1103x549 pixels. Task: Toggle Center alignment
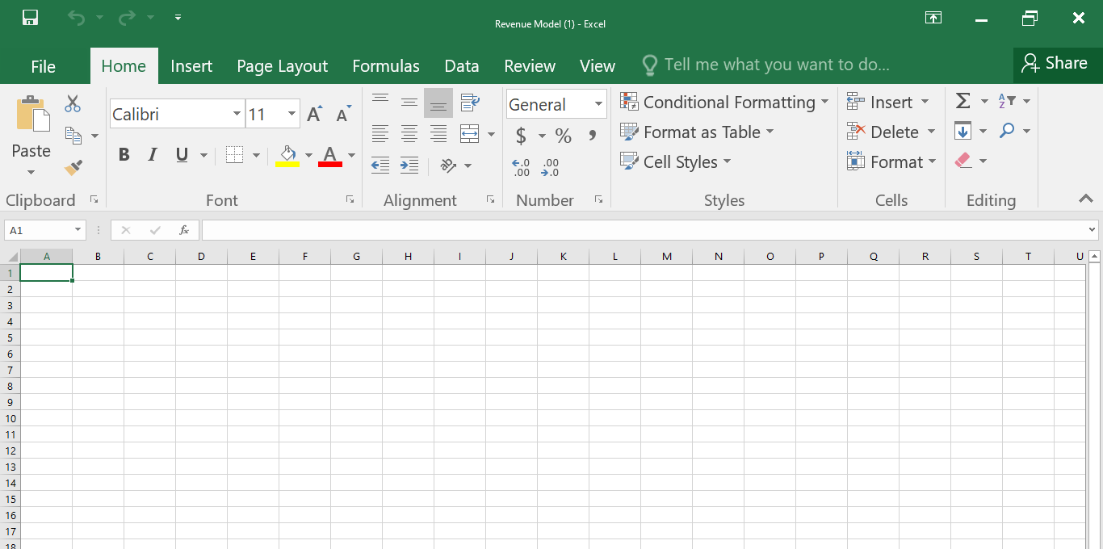tap(409, 134)
